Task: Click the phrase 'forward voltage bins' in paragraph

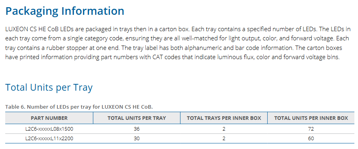Action: click(x=311, y=57)
